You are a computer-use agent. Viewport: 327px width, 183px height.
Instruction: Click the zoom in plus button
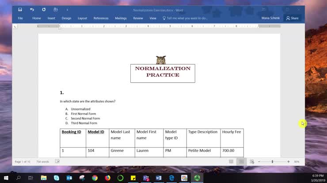tap(289, 161)
